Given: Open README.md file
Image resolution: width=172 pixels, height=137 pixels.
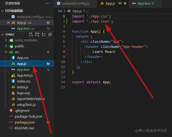Looking at the screenshot, I should [27, 128].
